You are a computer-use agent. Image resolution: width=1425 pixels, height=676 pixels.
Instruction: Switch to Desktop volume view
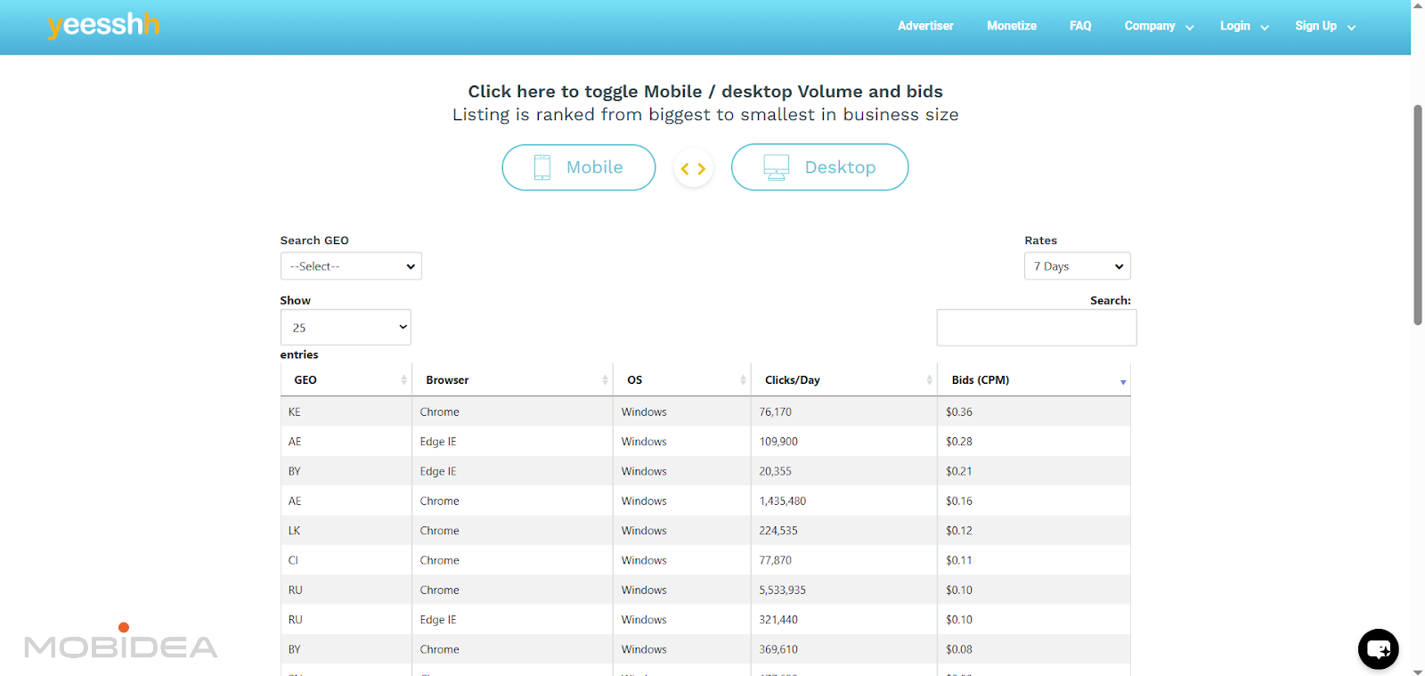(819, 167)
